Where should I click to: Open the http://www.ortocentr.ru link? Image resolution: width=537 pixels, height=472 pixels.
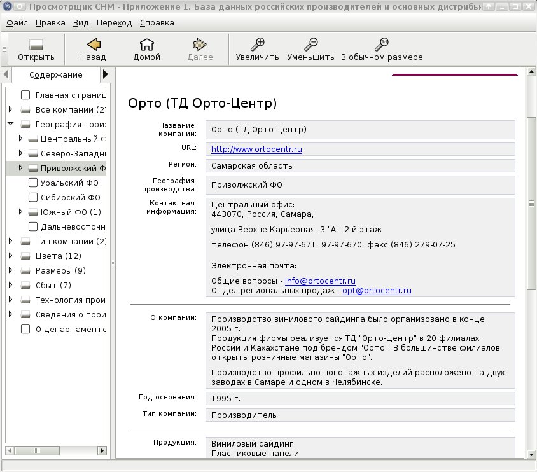pyautogui.click(x=256, y=149)
